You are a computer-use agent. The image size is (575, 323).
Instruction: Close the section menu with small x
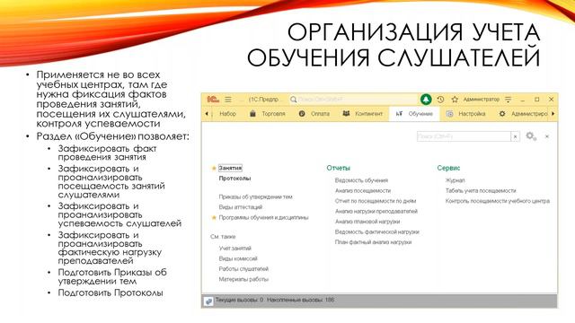547,136
